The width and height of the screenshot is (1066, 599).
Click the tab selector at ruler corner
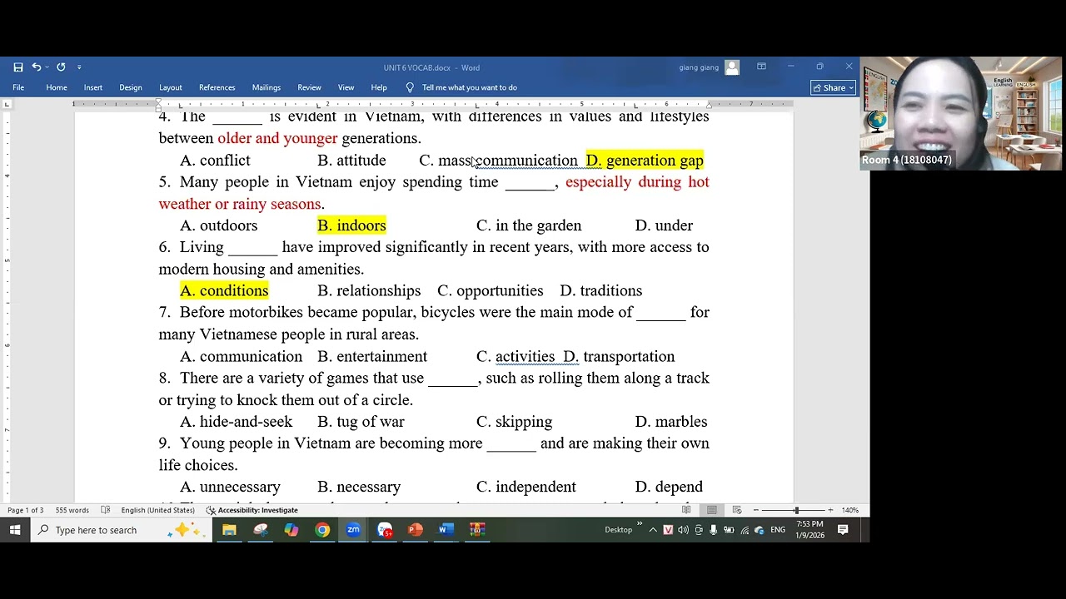pos(7,104)
